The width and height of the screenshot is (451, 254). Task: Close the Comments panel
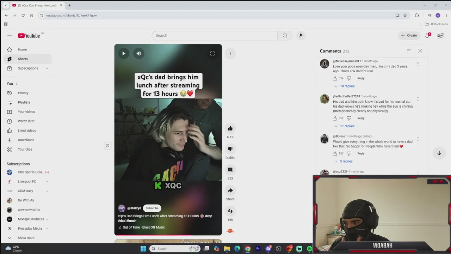(420, 51)
